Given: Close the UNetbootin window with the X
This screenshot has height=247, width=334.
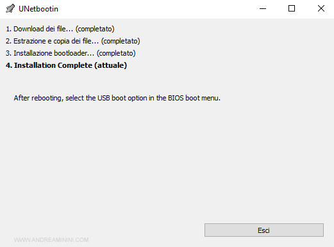Looking at the screenshot, I should 321,9.
